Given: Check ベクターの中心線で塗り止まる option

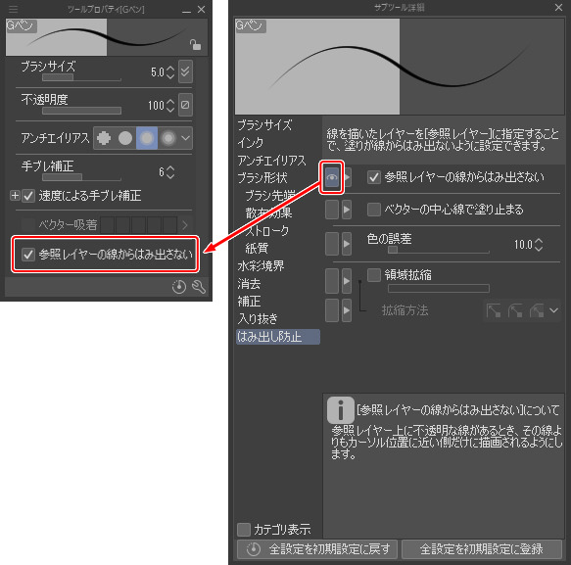Looking at the screenshot, I should click(x=374, y=210).
